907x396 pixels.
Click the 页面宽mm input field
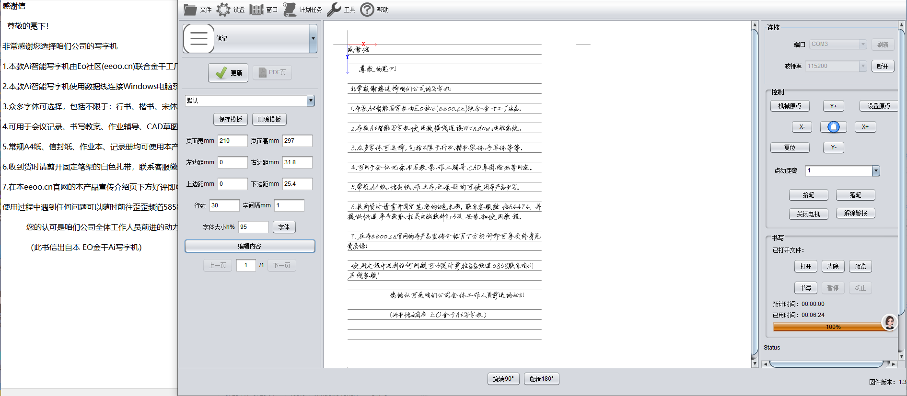[x=233, y=141]
